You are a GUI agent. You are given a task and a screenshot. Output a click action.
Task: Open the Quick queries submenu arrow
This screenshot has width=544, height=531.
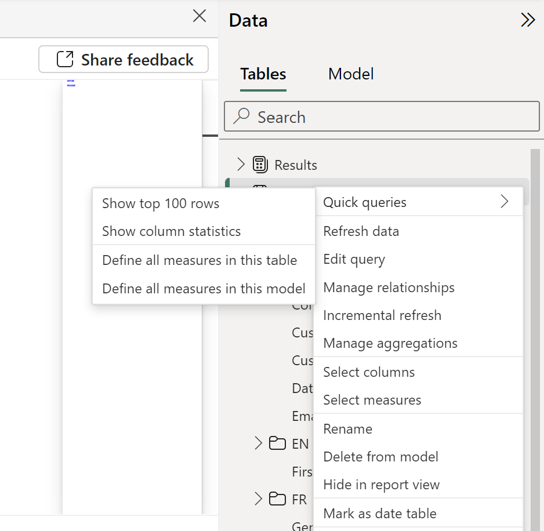pyautogui.click(x=504, y=202)
